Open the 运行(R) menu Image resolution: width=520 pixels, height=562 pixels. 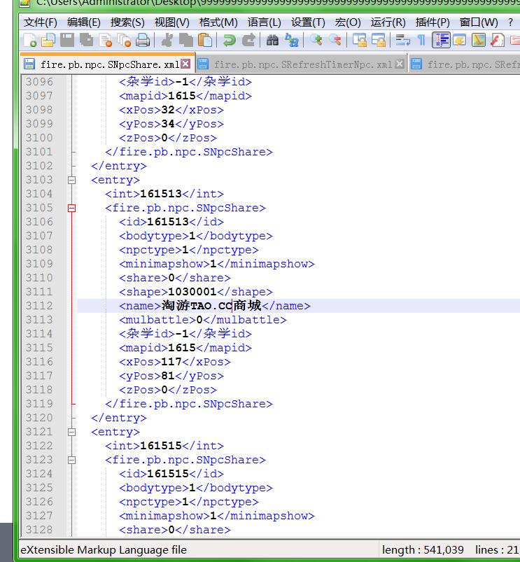(x=388, y=22)
